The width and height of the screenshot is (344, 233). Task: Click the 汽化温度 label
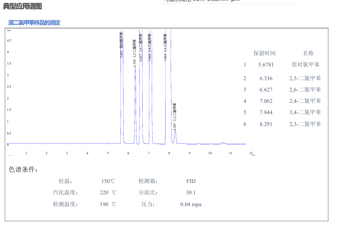coord(65,192)
